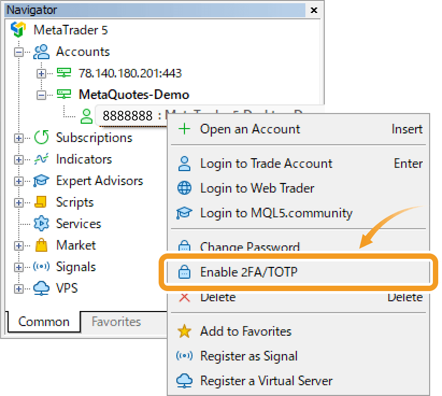Click the red X icon beside Delete

pyautogui.click(x=184, y=298)
